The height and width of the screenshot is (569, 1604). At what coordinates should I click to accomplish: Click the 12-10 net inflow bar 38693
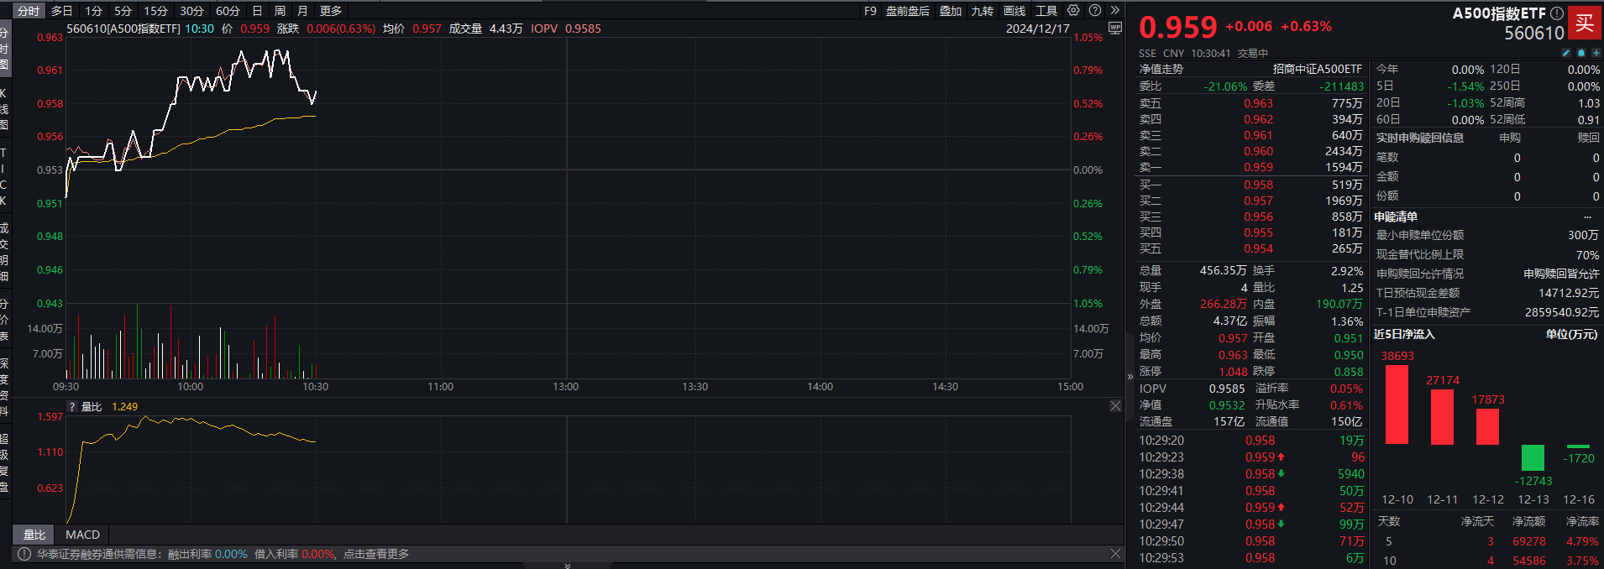1397,405
